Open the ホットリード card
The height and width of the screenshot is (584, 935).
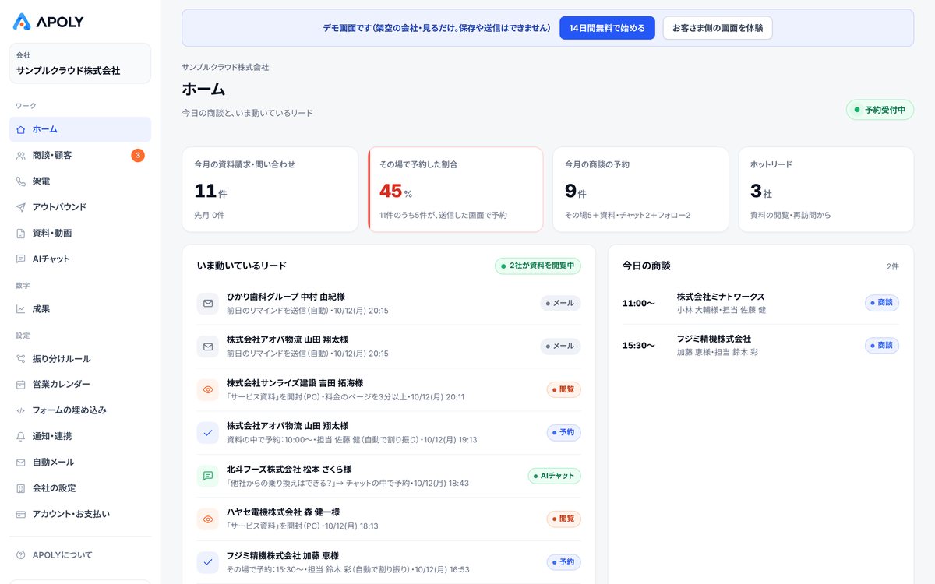[826, 189]
